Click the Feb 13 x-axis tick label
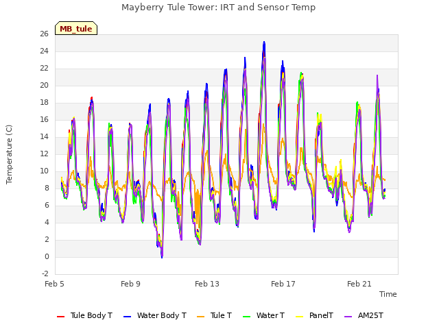Image resolution: width=439 pixels, height=329 pixels. coord(207,284)
